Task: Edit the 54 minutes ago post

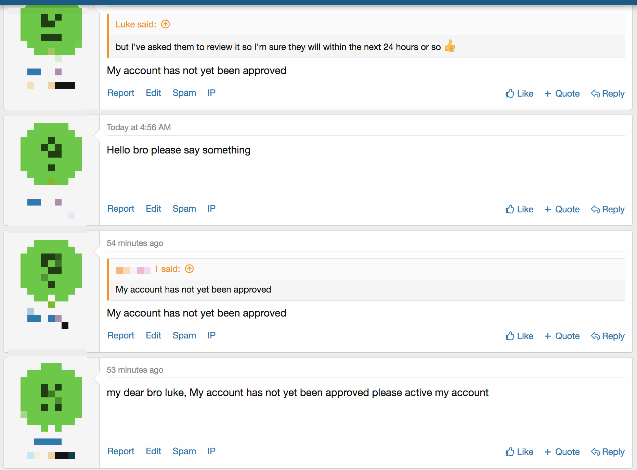Action: [x=153, y=335]
